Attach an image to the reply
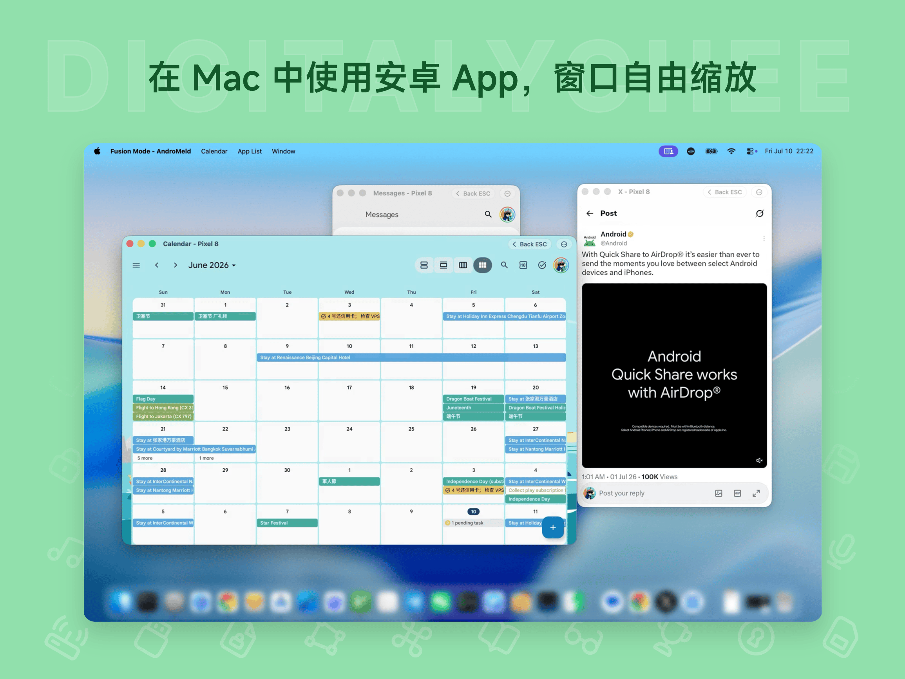This screenshot has width=905, height=679. click(x=719, y=494)
